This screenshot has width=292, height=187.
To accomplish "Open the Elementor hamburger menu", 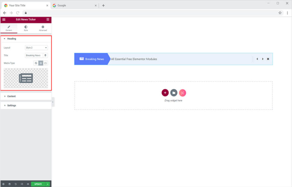I will pyautogui.click(x=4, y=19).
